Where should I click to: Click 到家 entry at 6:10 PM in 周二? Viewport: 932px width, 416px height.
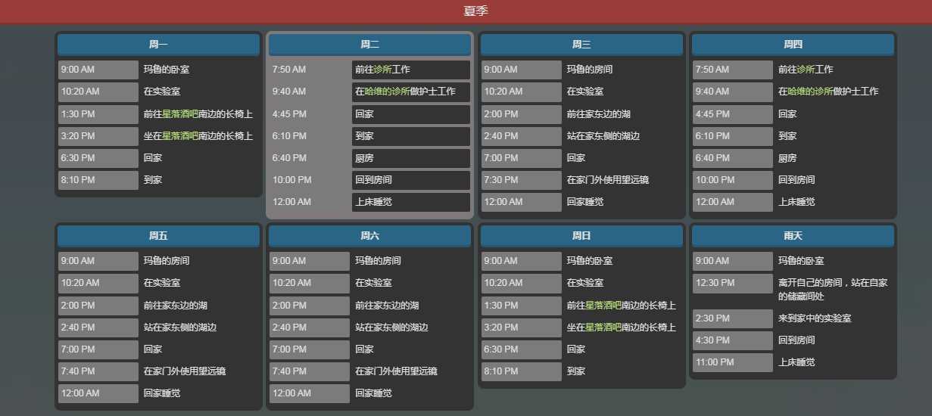coord(411,136)
